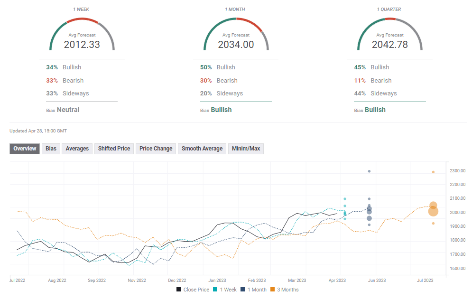The width and height of the screenshot is (472, 300).
Task: Click the 1 Quarter average forecast 2042.78
Action: 389,45
